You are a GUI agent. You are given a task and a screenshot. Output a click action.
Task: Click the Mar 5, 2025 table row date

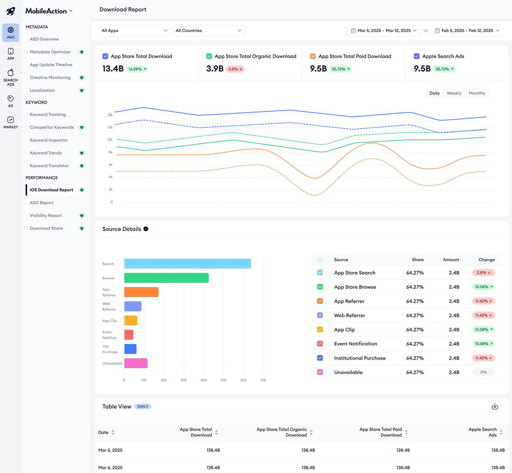tap(110, 450)
